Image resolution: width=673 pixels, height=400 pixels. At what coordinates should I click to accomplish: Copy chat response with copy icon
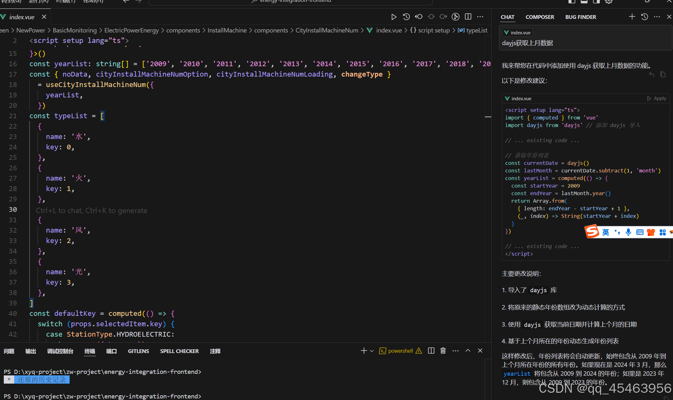[663, 75]
